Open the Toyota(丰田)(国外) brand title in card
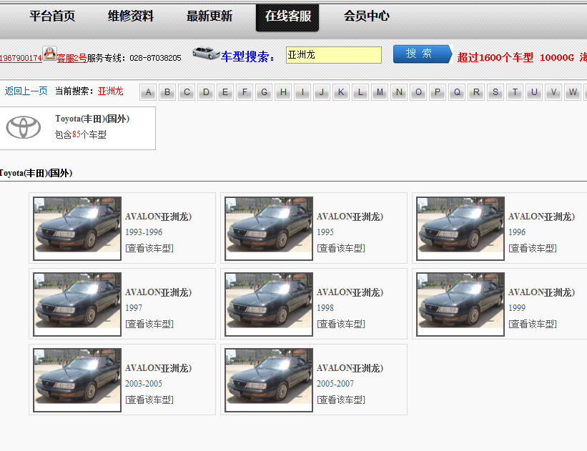The image size is (587, 451). (x=92, y=119)
